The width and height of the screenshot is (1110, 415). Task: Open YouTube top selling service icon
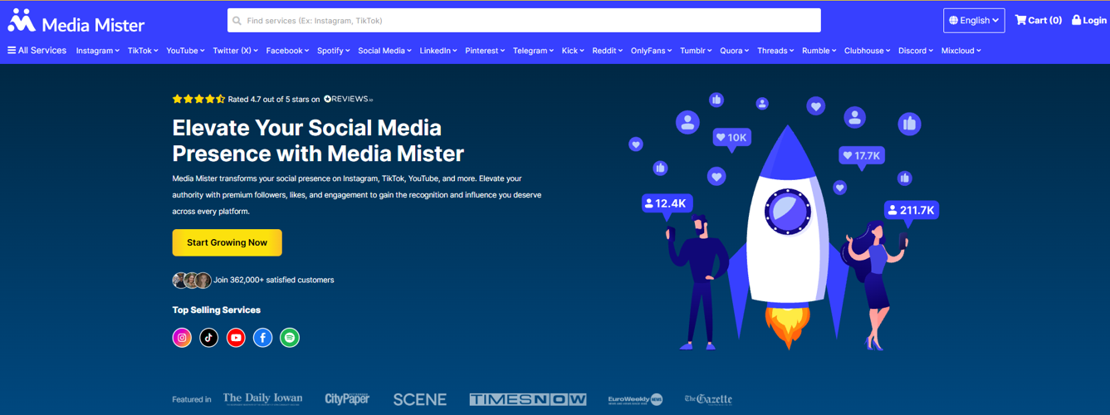236,338
